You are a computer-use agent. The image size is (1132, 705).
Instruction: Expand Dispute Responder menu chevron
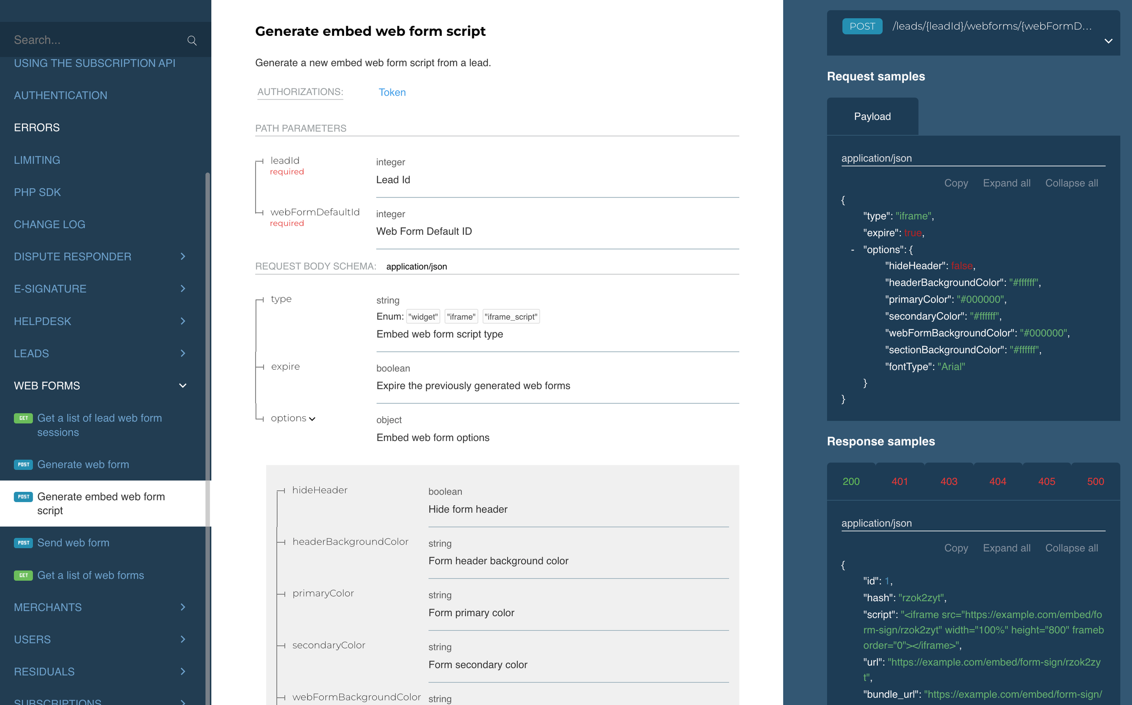(183, 257)
